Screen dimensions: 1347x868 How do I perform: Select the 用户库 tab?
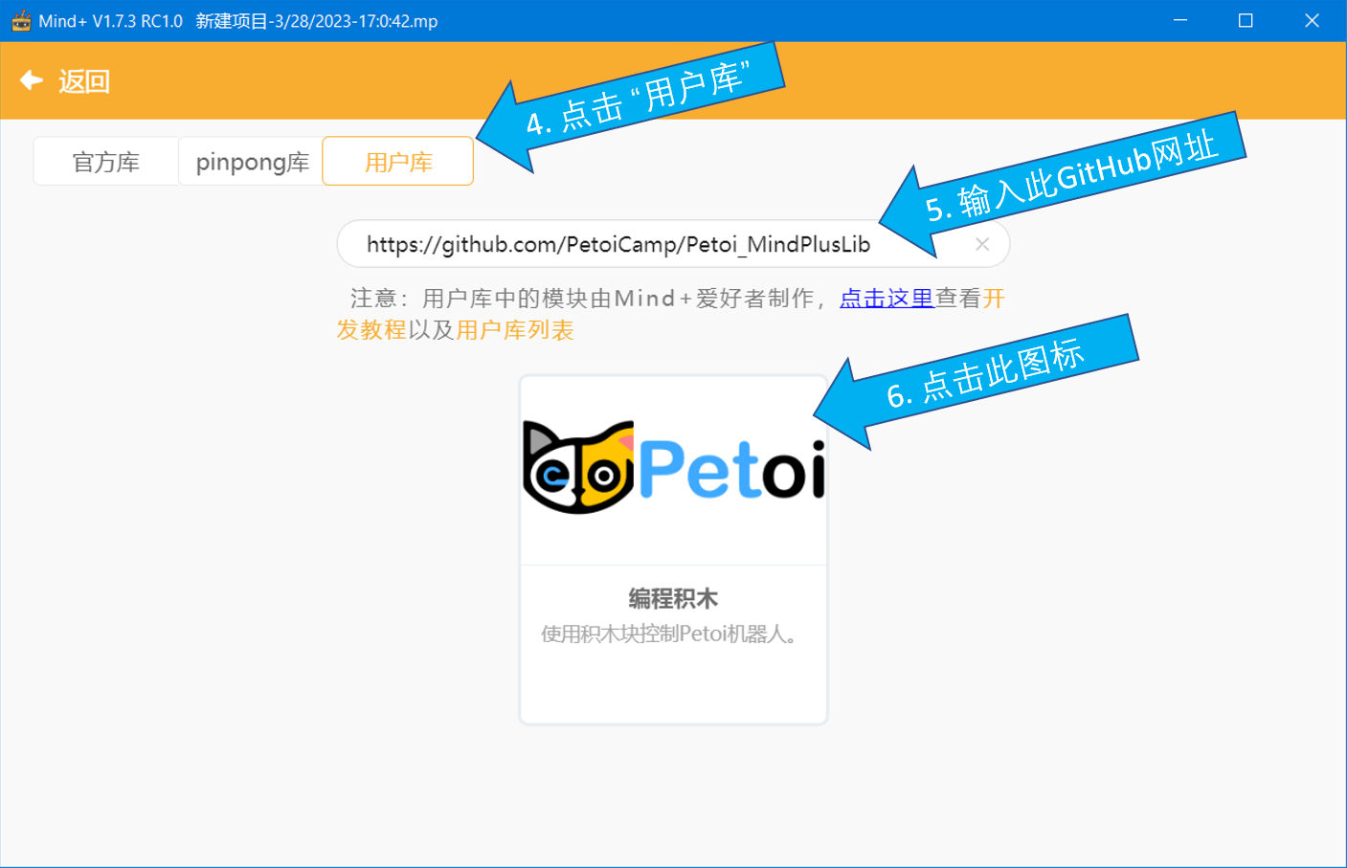pos(398,162)
